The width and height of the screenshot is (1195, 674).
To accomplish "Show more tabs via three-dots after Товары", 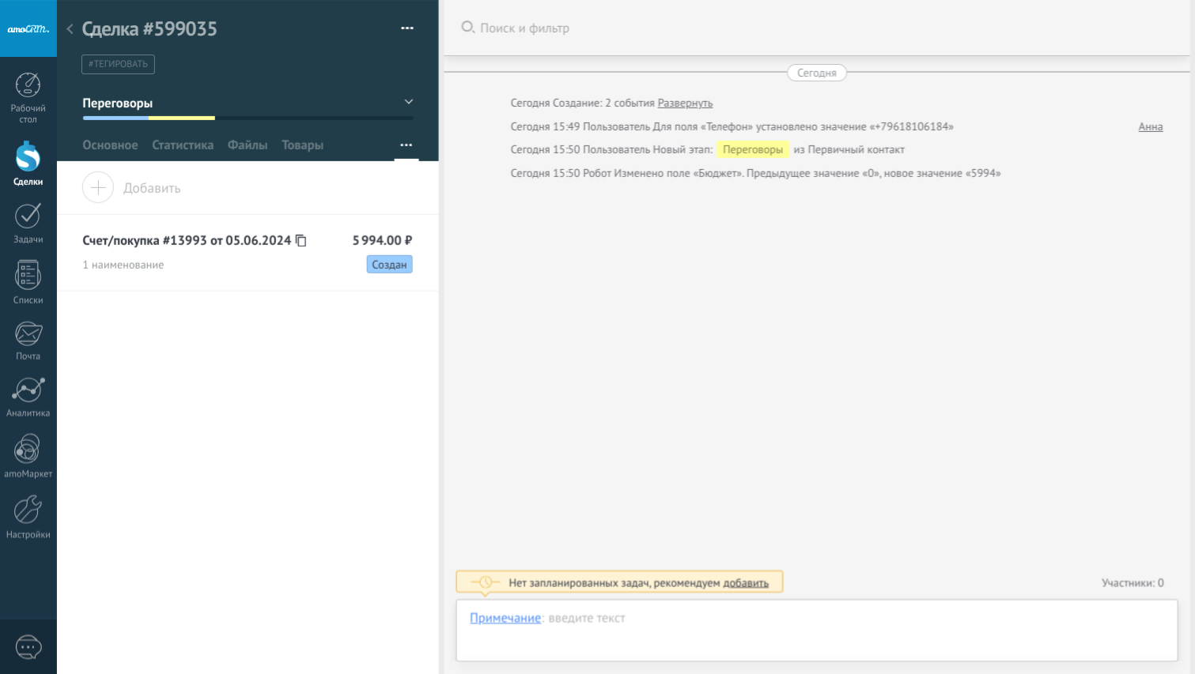I will coord(406,145).
